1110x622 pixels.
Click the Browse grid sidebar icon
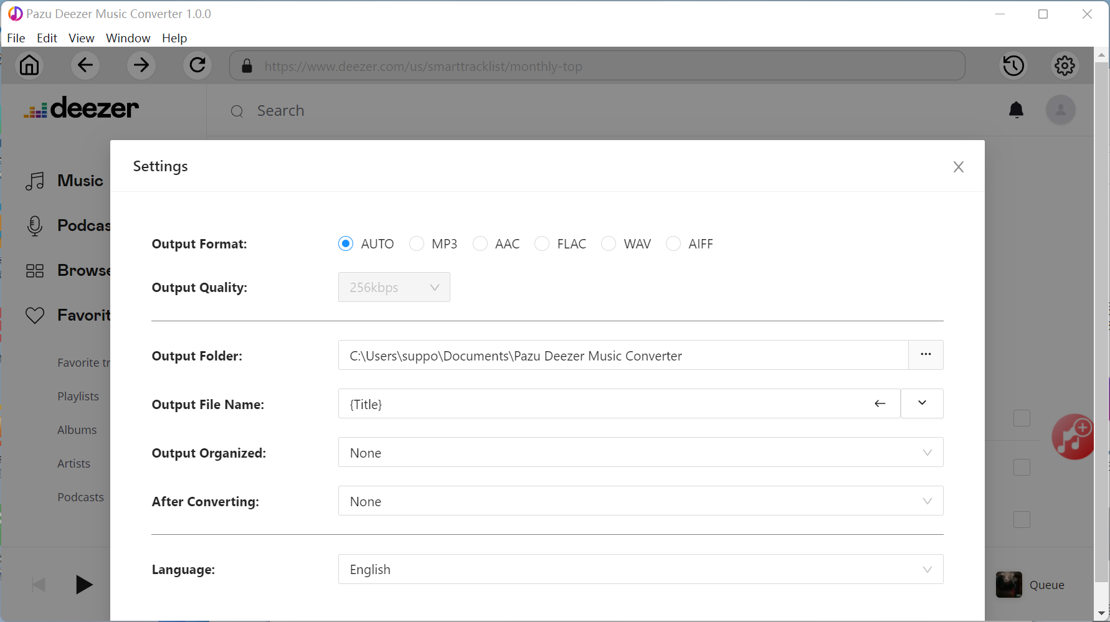tap(35, 271)
